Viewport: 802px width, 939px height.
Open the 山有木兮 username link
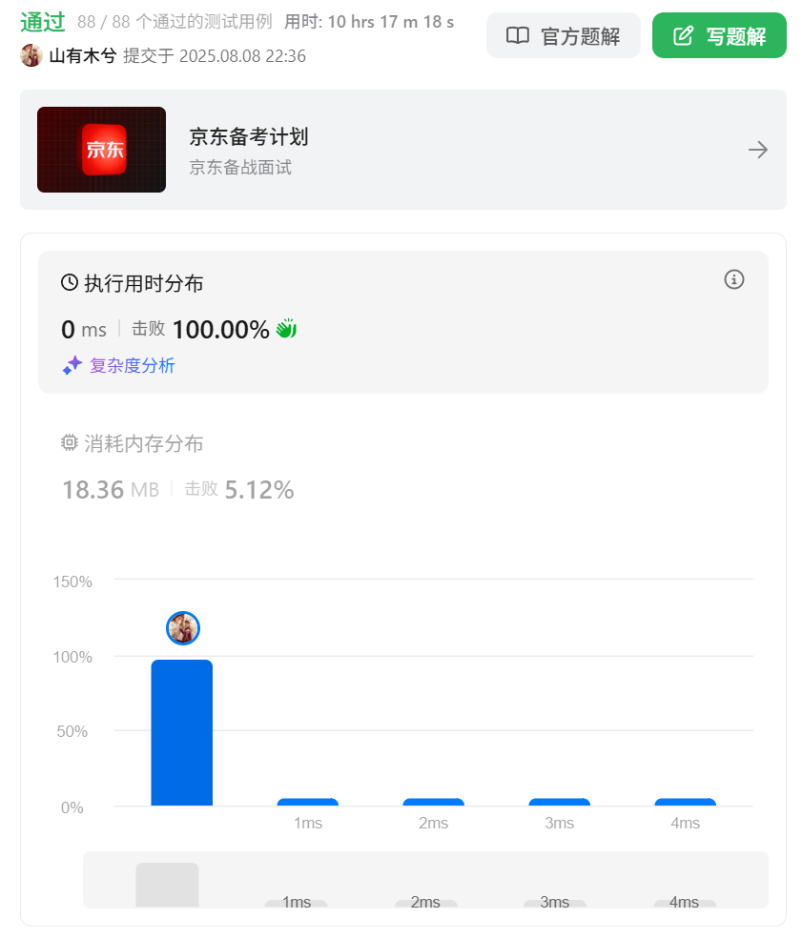coord(83,55)
